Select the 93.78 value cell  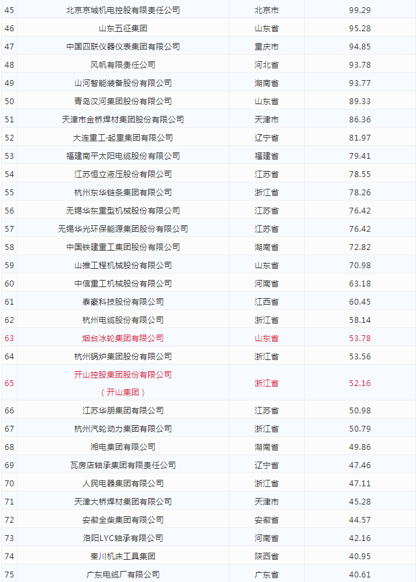tap(359, 64)
